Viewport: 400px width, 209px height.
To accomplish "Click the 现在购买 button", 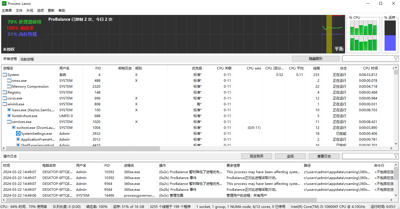I will (256, 156).
